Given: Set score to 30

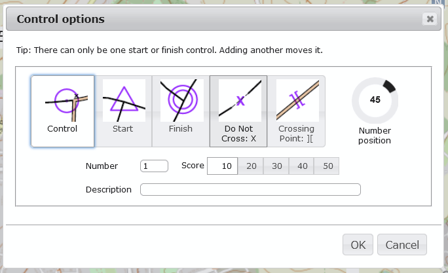Looking at the screenshot, I should pyautogui.click(x=276, y=166).
